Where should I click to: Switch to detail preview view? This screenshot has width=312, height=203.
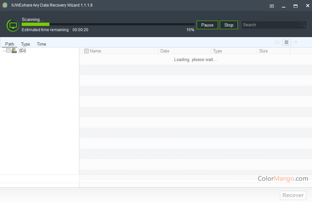coord(296,42)
